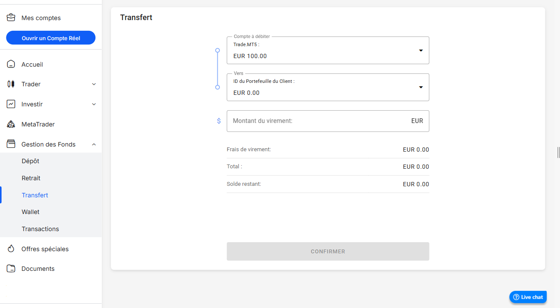
Task: Click the EUR 0.00 value beside Frais de virement
Action: 416,150
